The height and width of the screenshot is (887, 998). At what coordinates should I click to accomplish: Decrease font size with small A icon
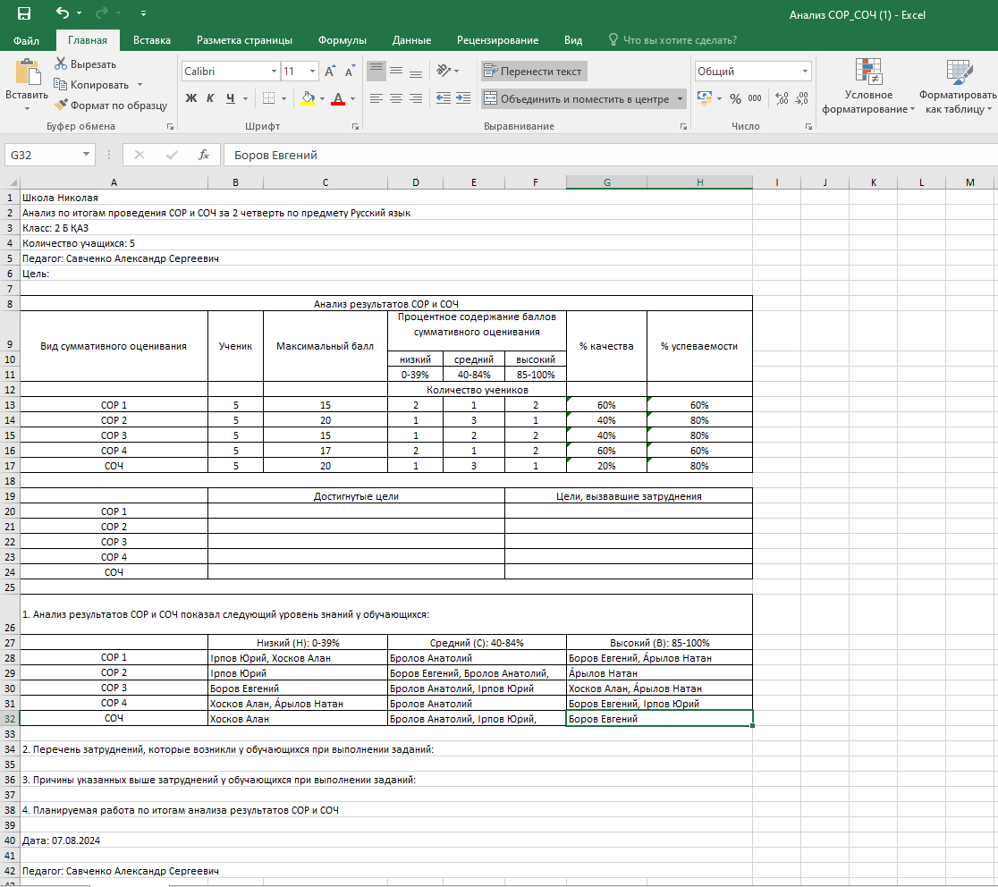(x=350, y=72)
